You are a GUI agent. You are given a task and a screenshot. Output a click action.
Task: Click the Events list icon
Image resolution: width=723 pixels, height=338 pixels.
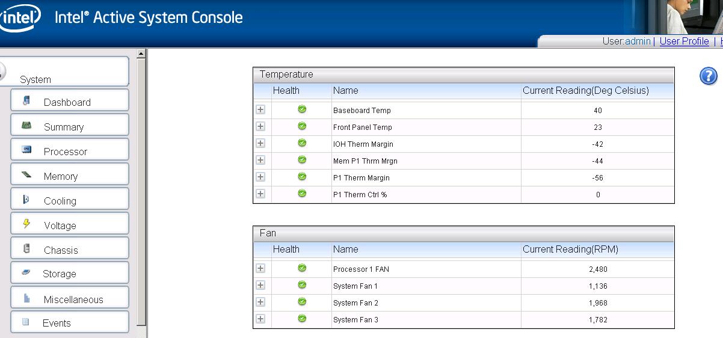pos(26,322)
